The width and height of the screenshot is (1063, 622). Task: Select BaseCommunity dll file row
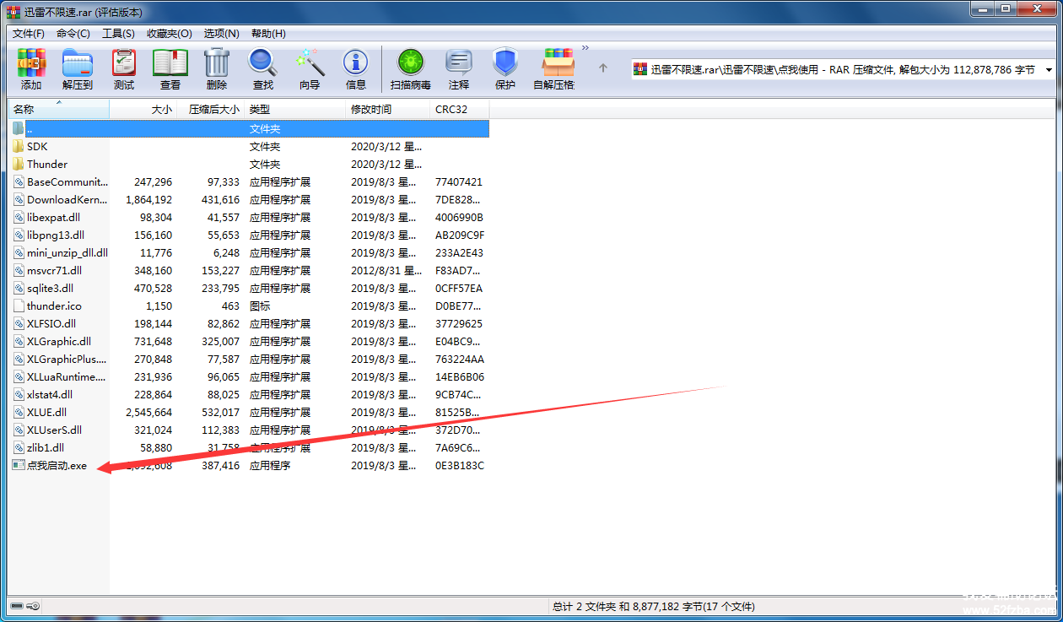(x=250, y=181)
